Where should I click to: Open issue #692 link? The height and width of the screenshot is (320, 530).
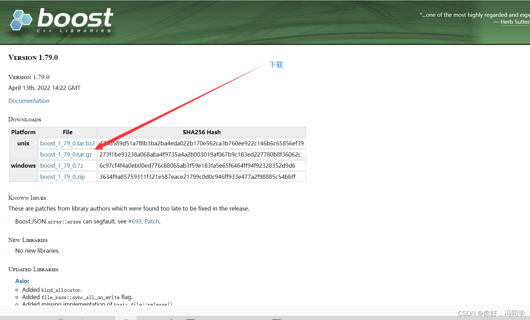click(x=135, y=221)
